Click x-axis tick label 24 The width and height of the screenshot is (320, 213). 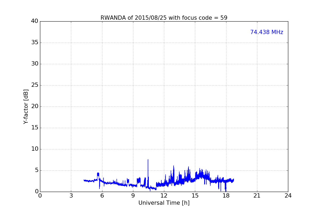(x=288, y=196)
